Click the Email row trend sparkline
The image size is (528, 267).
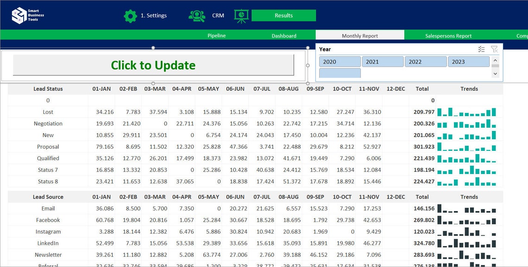pyautogui.click(x=467, y=209)
